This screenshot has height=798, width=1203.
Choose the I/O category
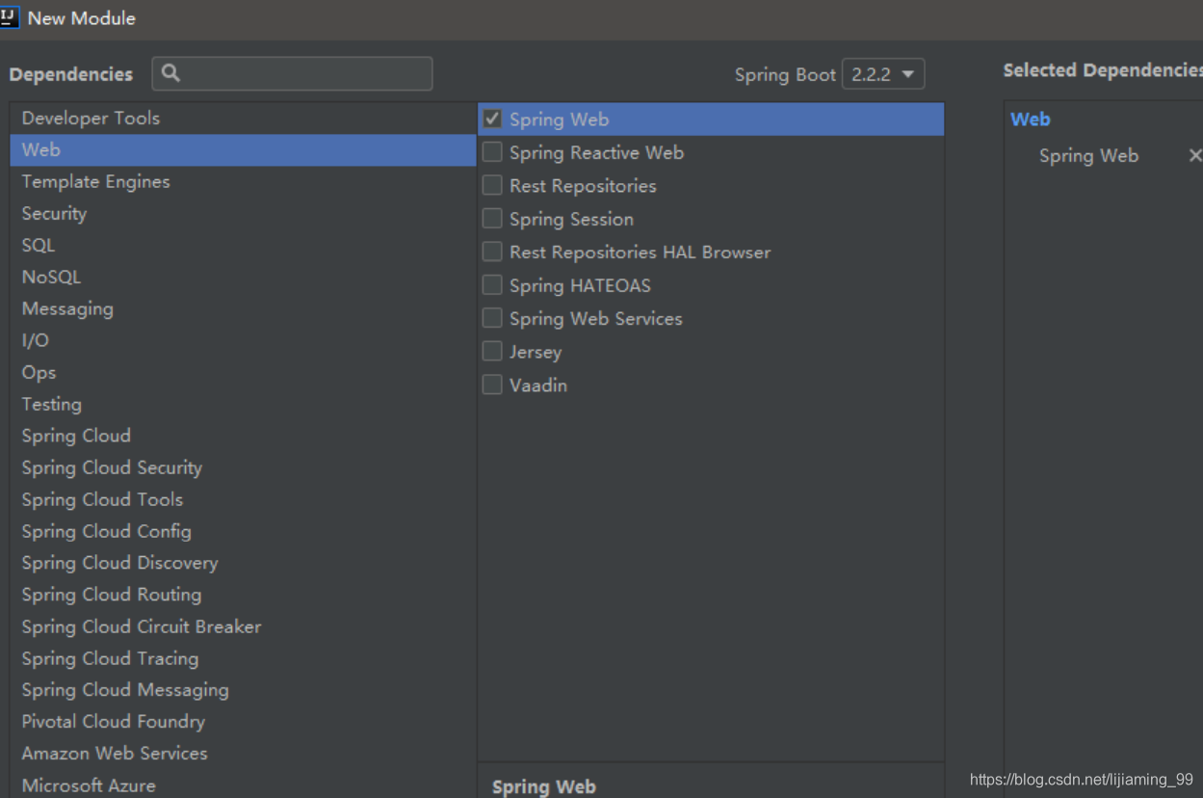[243, 340]
